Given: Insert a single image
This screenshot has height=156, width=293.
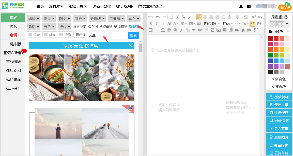Looking at the screenshot, I should point(212,30).
